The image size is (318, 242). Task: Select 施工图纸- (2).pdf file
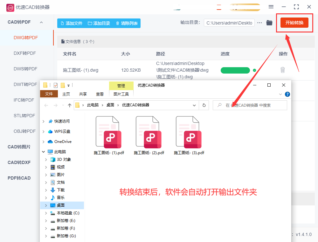point(149,135)
